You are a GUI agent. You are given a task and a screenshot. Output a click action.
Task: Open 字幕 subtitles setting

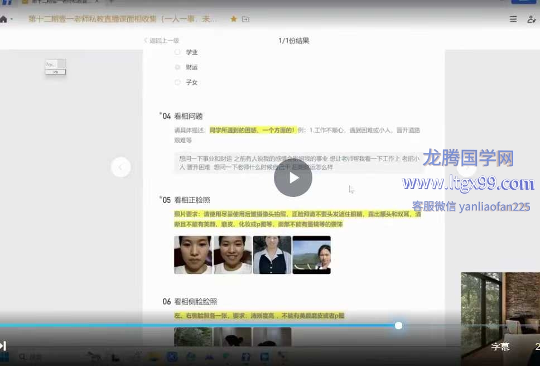pos(500,346)
